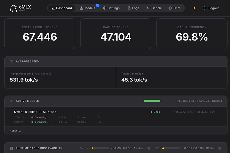The width and height of the screenshot is (230, 153).
Task: Click the Average Speed gauge icon
Action: (11, 62)
